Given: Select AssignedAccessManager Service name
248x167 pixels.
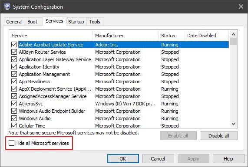Looking at the screenshot, I should pyautogui.click(x=53, y=96).
